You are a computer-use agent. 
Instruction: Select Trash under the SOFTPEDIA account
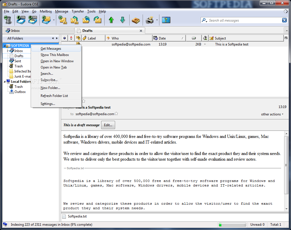(x=18, y=66)
